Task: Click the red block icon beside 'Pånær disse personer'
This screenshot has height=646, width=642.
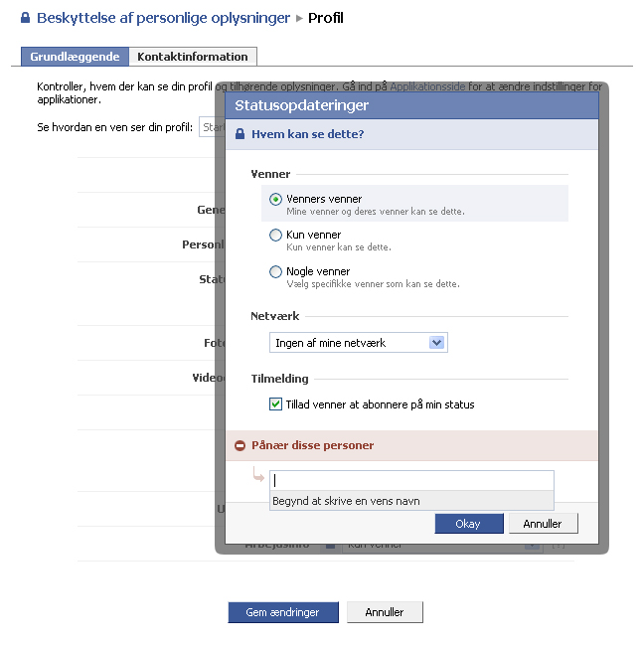Action: click(240, 445)
